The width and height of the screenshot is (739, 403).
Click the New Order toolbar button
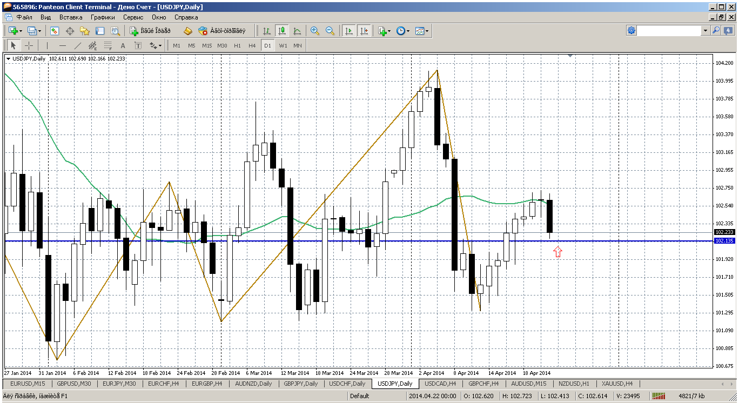point(150,31)
